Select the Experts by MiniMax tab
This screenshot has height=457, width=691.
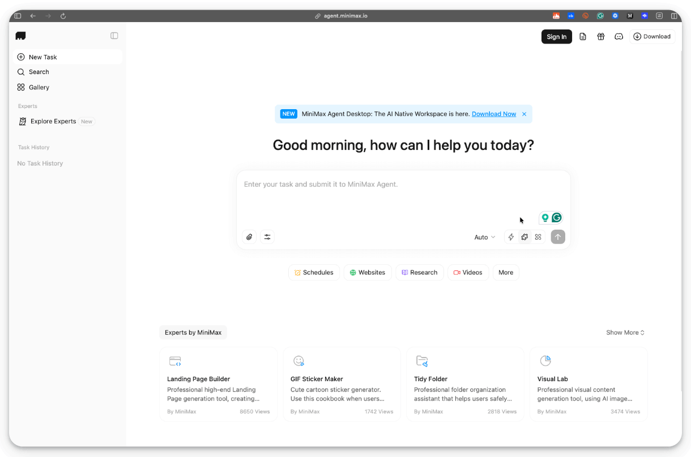click(193, 333)
